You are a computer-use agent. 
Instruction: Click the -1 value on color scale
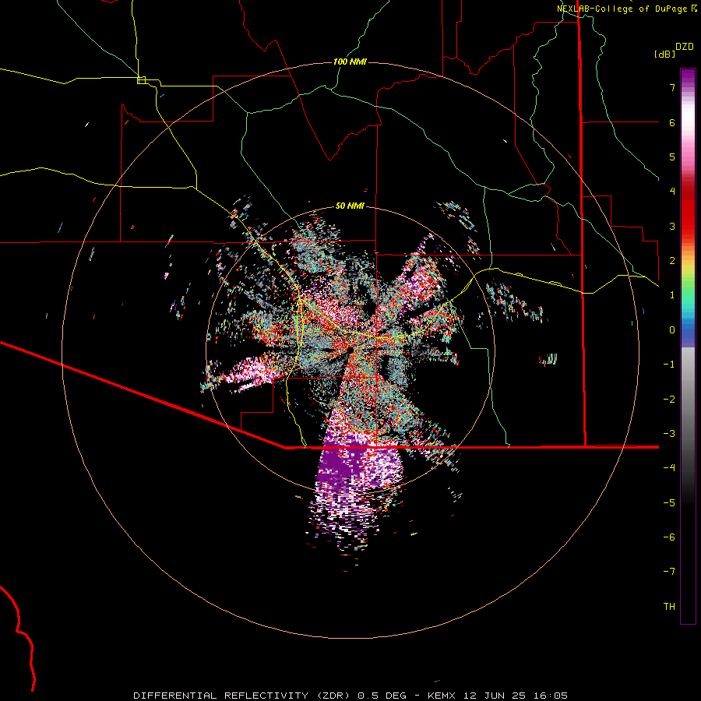click(x=669, y=365)
